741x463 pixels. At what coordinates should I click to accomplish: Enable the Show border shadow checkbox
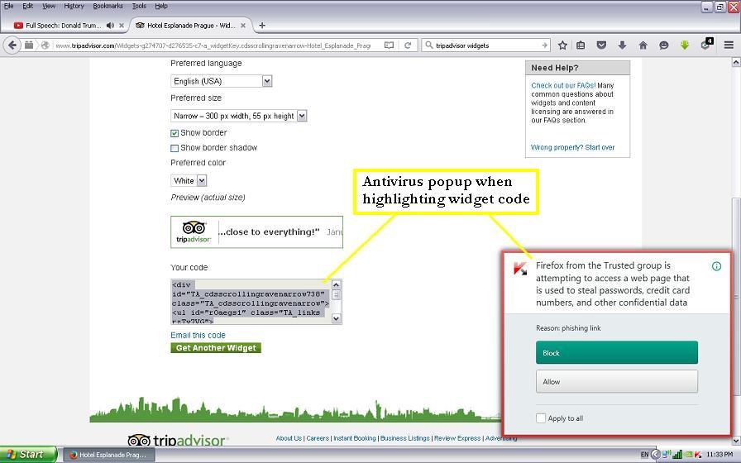point(174,148)
